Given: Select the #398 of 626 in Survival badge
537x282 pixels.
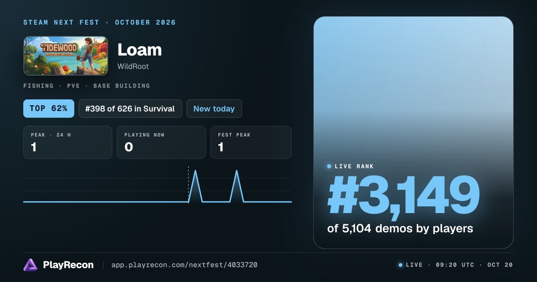Looking at the screenshot, I should [130, 108].
